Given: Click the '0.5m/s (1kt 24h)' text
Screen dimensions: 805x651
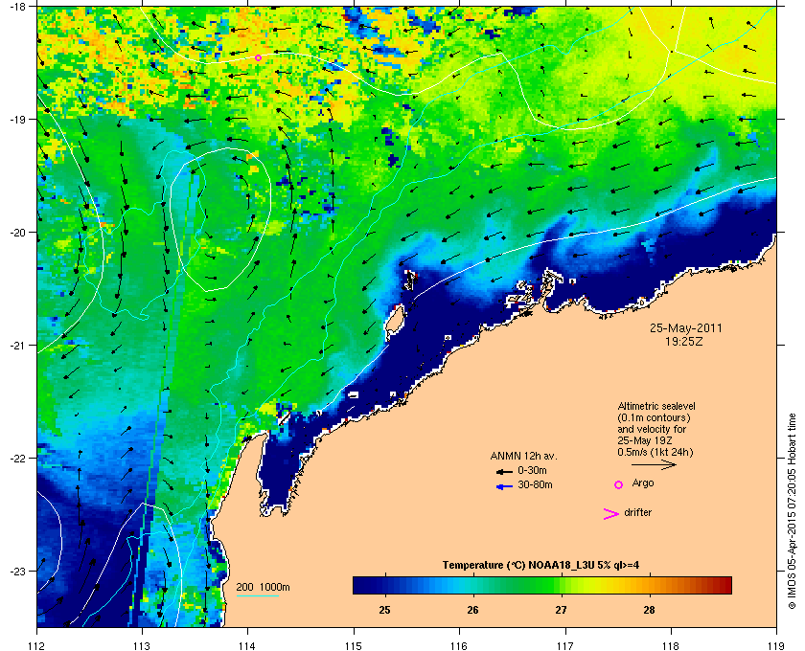Looking at the screenshot, I should point(655,452).
